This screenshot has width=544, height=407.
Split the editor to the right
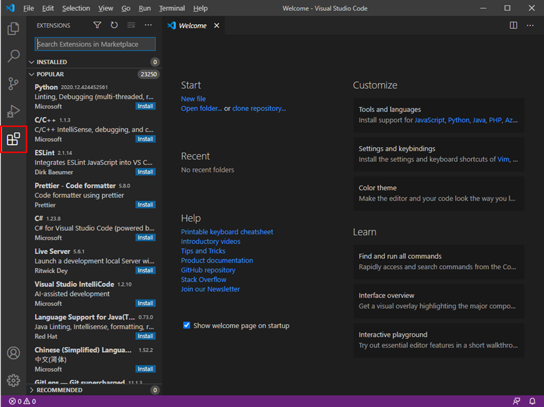click(513, 25)
